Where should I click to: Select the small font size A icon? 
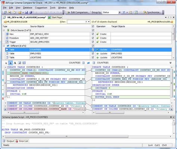coord(6,63)
